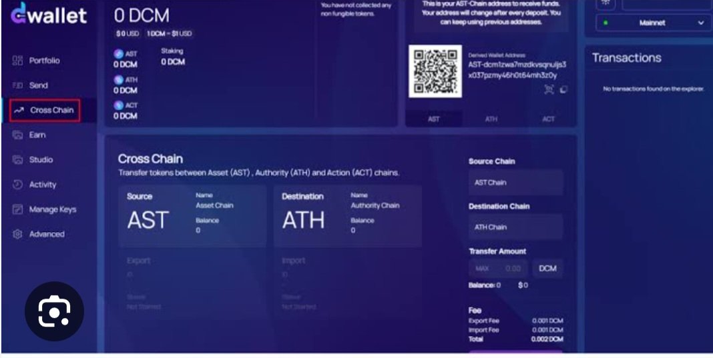
Task: Click the Transactions heading
Action: point(627,58)
